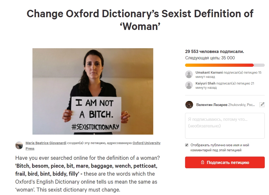
Task: Focus the 'Я подписываюсь, потому что' comment field
Action: pos(225,126)
